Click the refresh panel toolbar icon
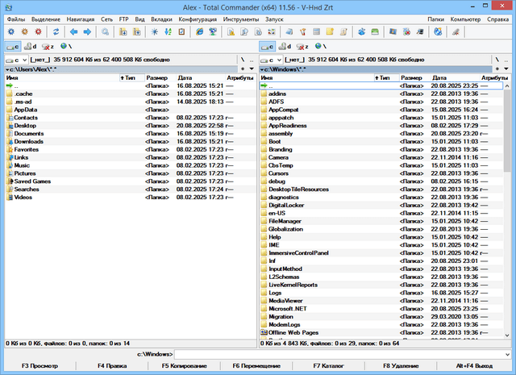 [54, 31]
